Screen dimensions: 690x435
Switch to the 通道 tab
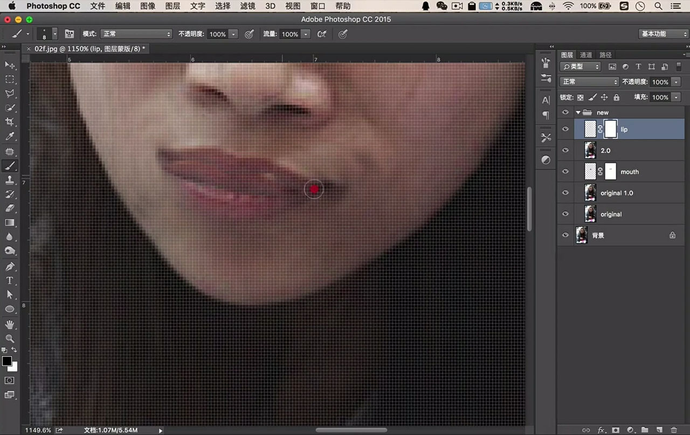586,55
